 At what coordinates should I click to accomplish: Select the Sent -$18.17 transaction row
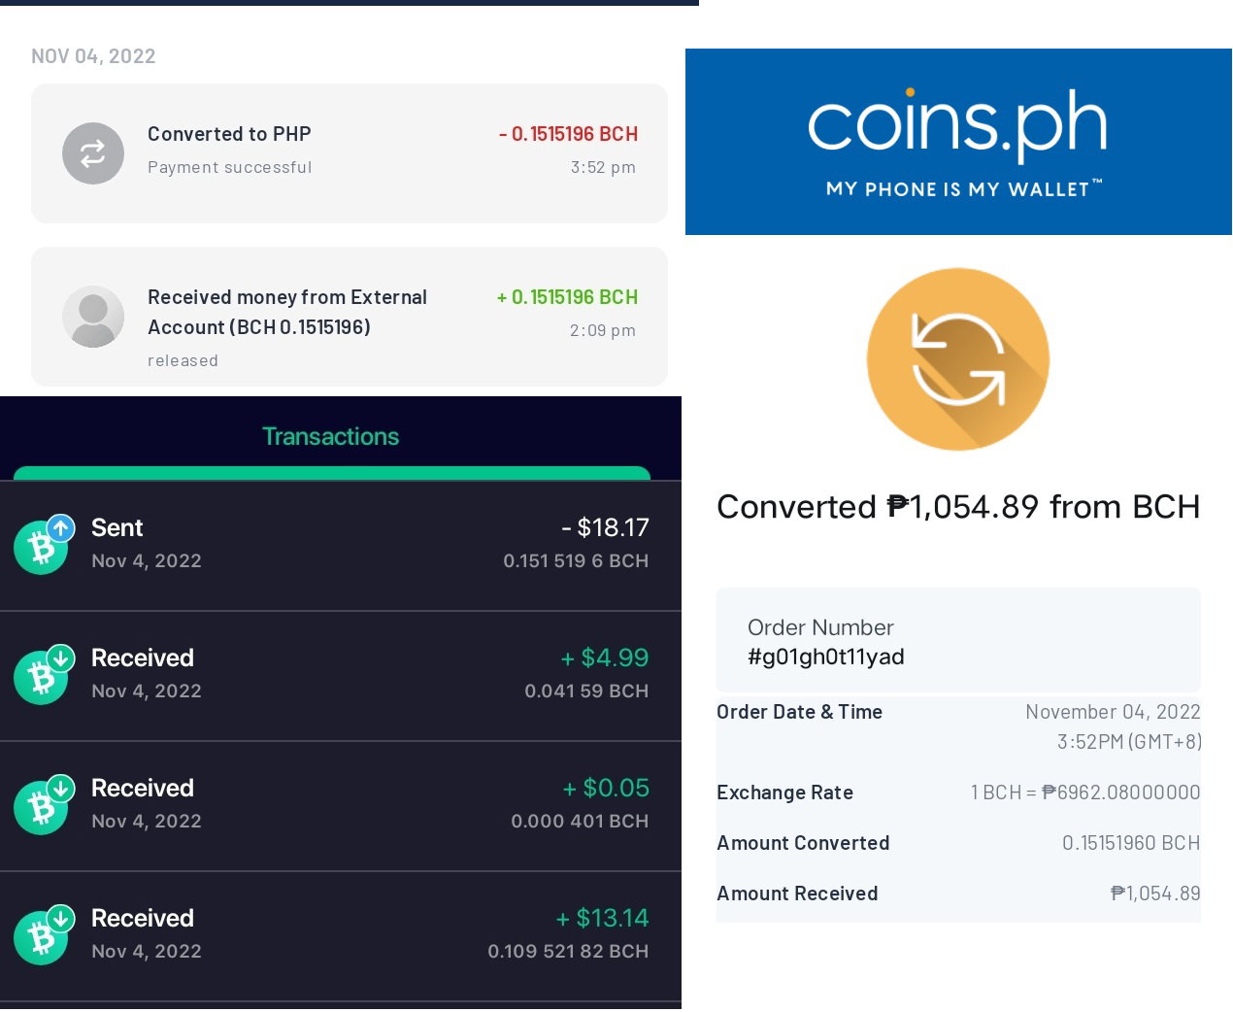point(341,545)
